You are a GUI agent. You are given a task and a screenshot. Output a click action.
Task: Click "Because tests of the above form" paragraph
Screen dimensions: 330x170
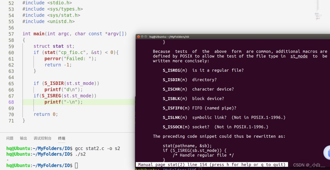240,56
